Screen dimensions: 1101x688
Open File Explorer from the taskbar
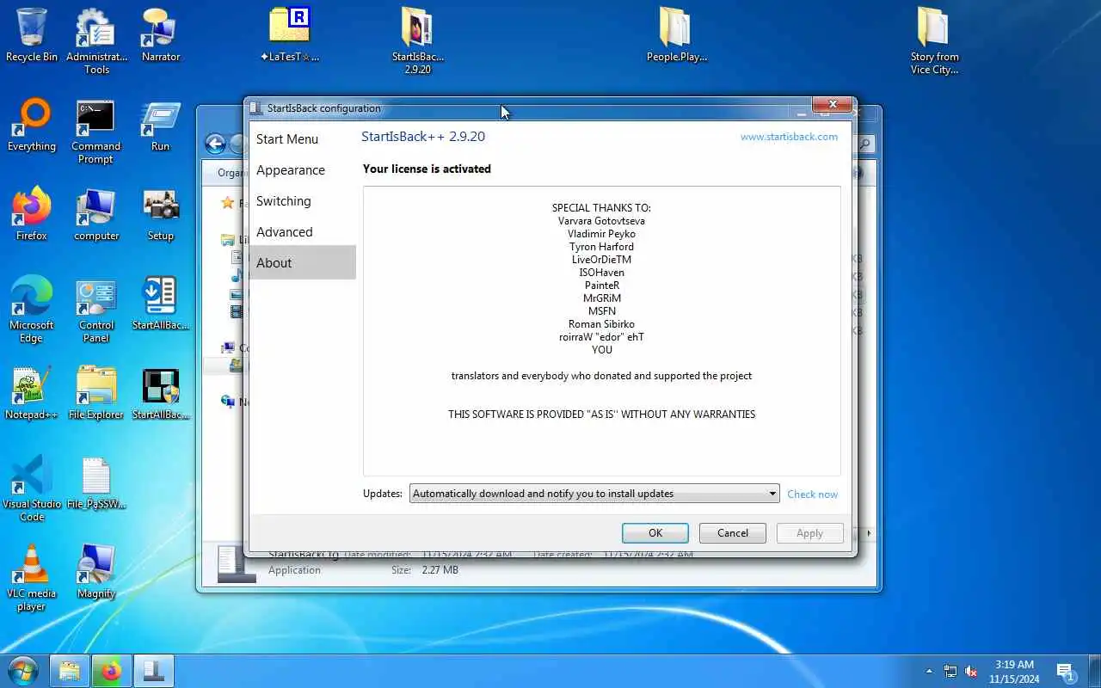[70, 671]
